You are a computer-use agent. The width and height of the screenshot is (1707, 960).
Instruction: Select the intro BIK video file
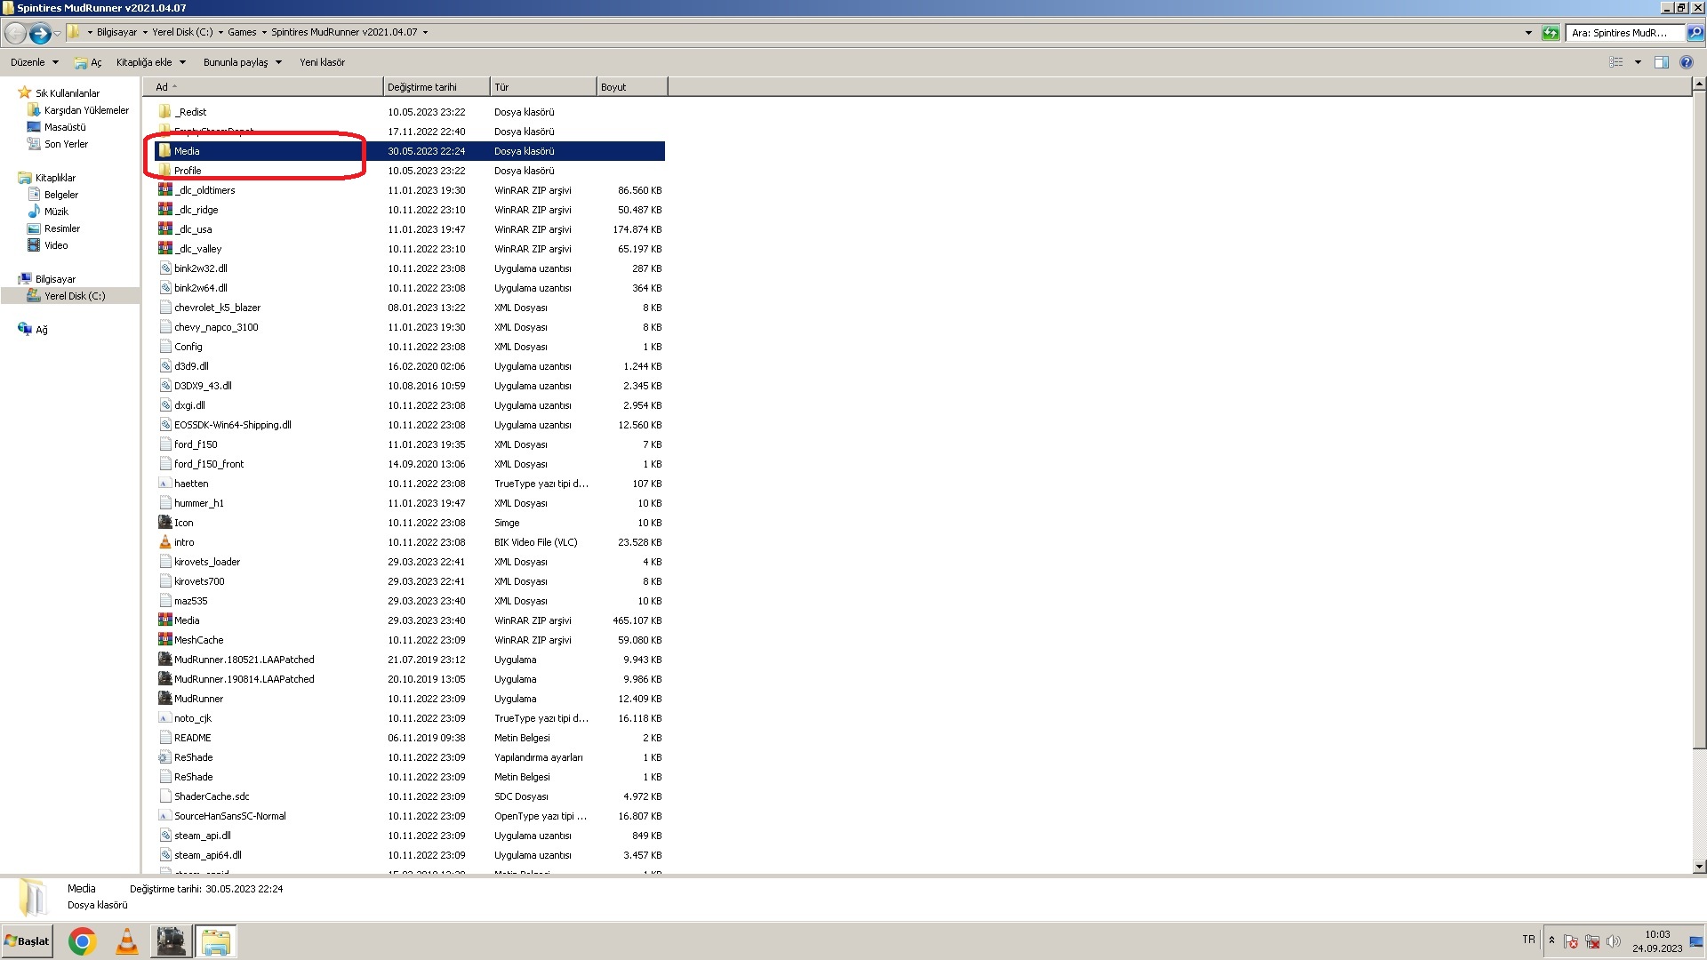click(184, 542)
